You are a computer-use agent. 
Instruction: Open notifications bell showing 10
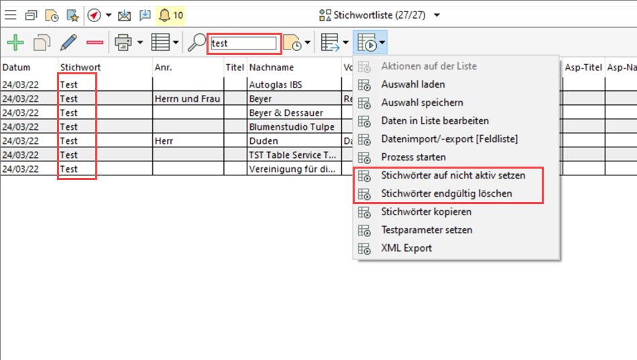[x=170, y=15]
